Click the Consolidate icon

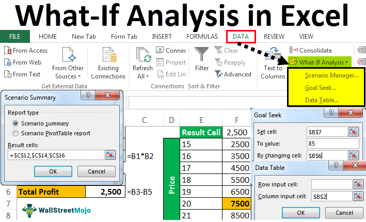point(293,51)
